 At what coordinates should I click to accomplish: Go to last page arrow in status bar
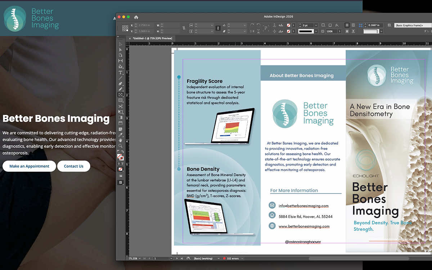pos(182,258)
